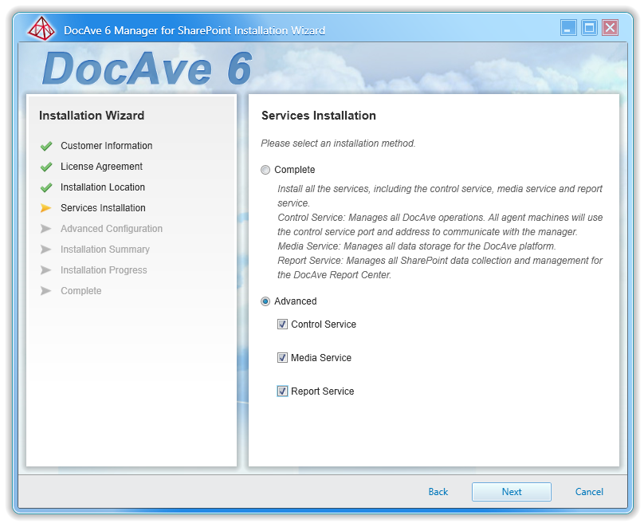644x527 pixels.
Task: Go to Customer Information step
Action: [106, 146]
